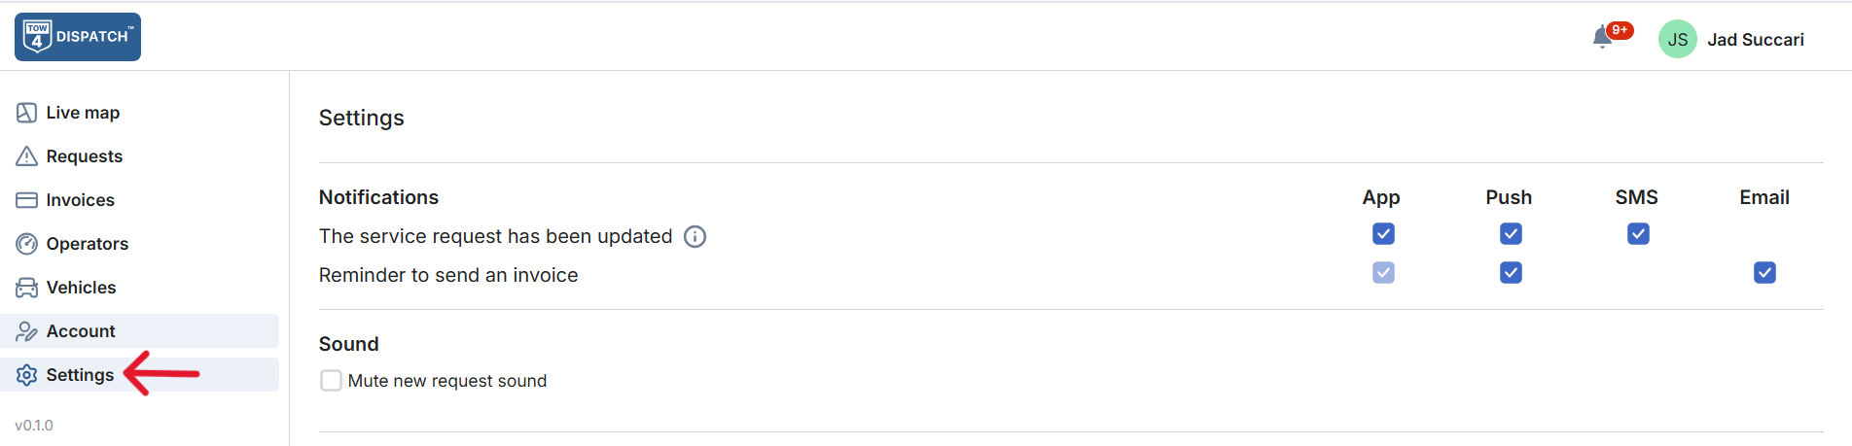This screenshot has height=446, width=1852.
Task: Click the Jad Succari user name
Action: 1756,40
